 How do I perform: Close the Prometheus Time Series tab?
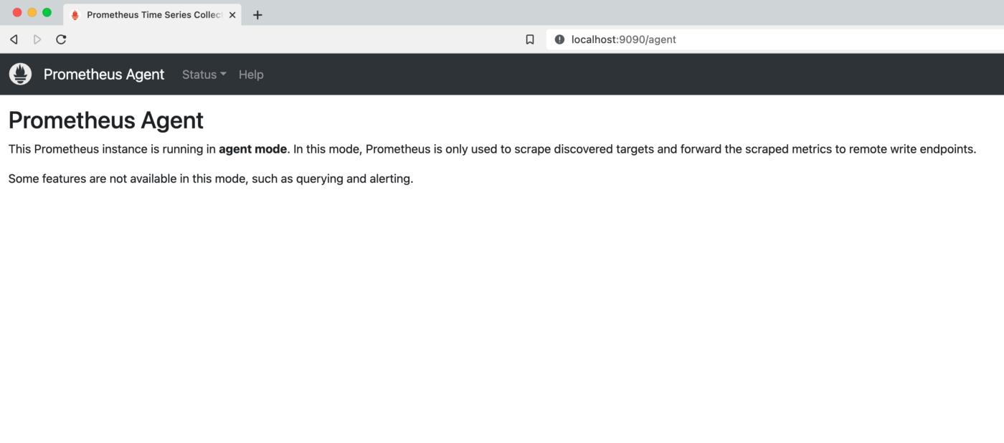pos(232,14)
